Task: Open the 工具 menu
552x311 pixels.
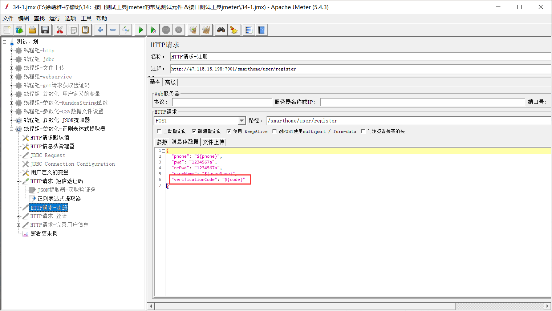Action: pyautogui.click(x=86, y=18)
